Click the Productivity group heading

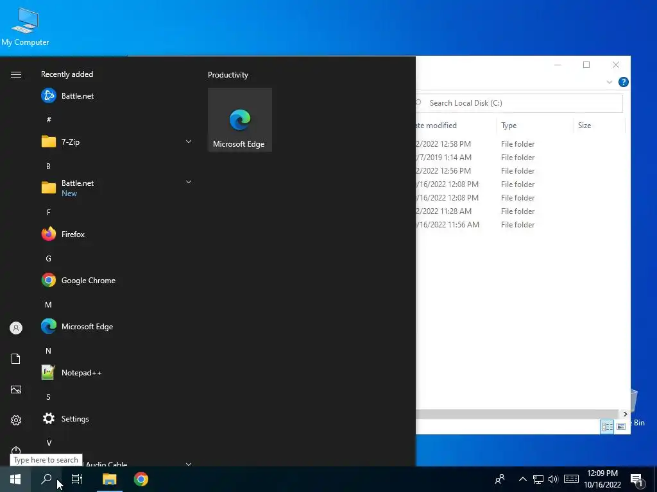[228, 75]
